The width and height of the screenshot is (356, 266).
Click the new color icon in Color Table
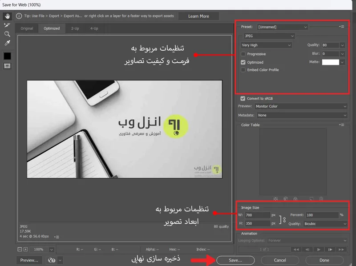point(311,198)
